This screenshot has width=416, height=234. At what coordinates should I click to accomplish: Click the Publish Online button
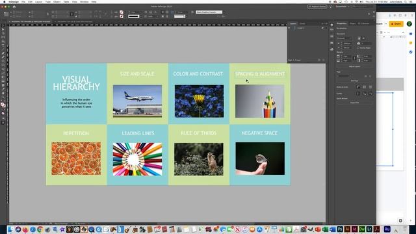(x=317, y=6)
